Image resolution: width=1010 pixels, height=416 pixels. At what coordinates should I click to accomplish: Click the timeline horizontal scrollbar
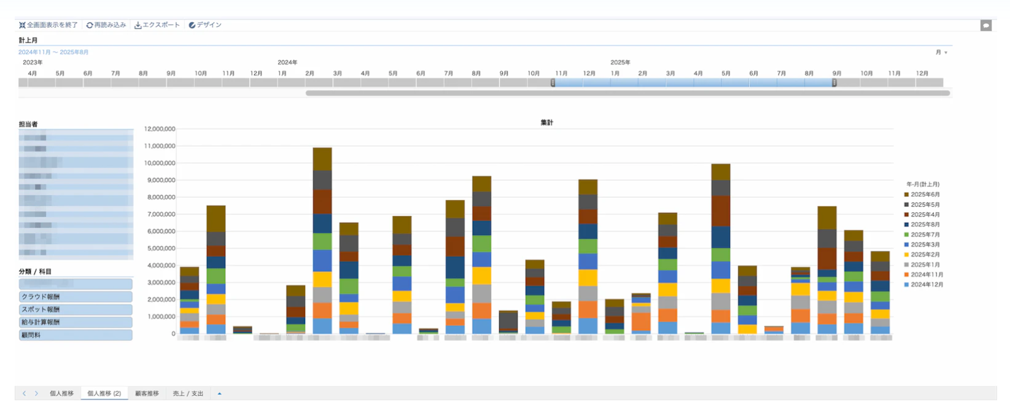(627, 93)
